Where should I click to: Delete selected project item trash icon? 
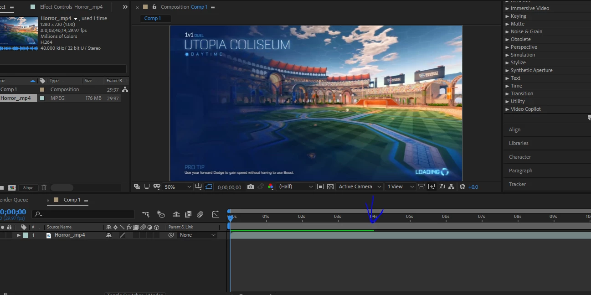[44, 187]
